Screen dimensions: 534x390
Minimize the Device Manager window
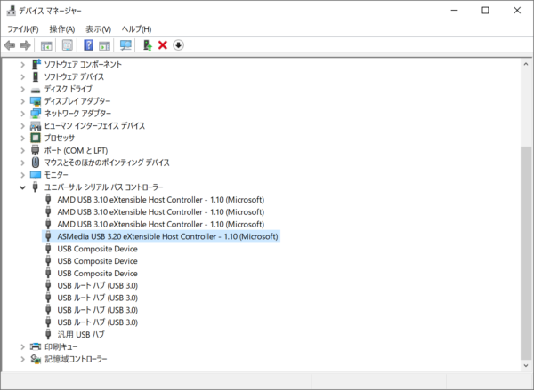[454, 11]
